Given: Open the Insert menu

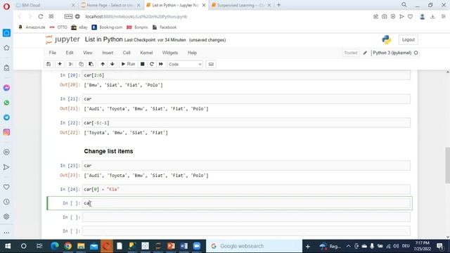Looking at the screenshot, I should coord(108,53).
